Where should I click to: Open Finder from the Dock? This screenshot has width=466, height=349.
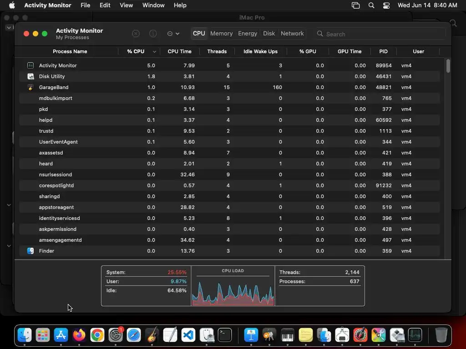click(25, 335)
